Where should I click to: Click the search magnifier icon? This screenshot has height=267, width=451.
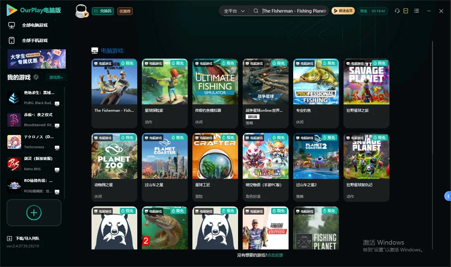(256, 11)
